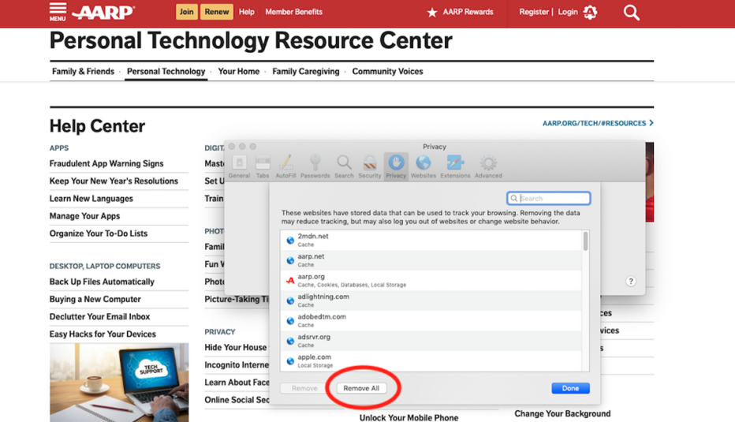Select the 2mdn.net row
The width and height of the screenshot is (735, 422).
click(431, 240)
